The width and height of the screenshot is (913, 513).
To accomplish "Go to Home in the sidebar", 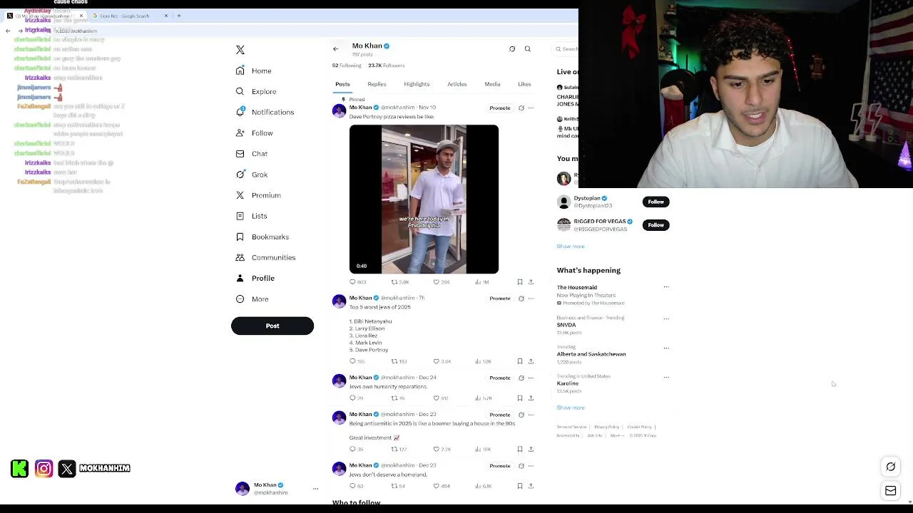I will click(254, 71).
